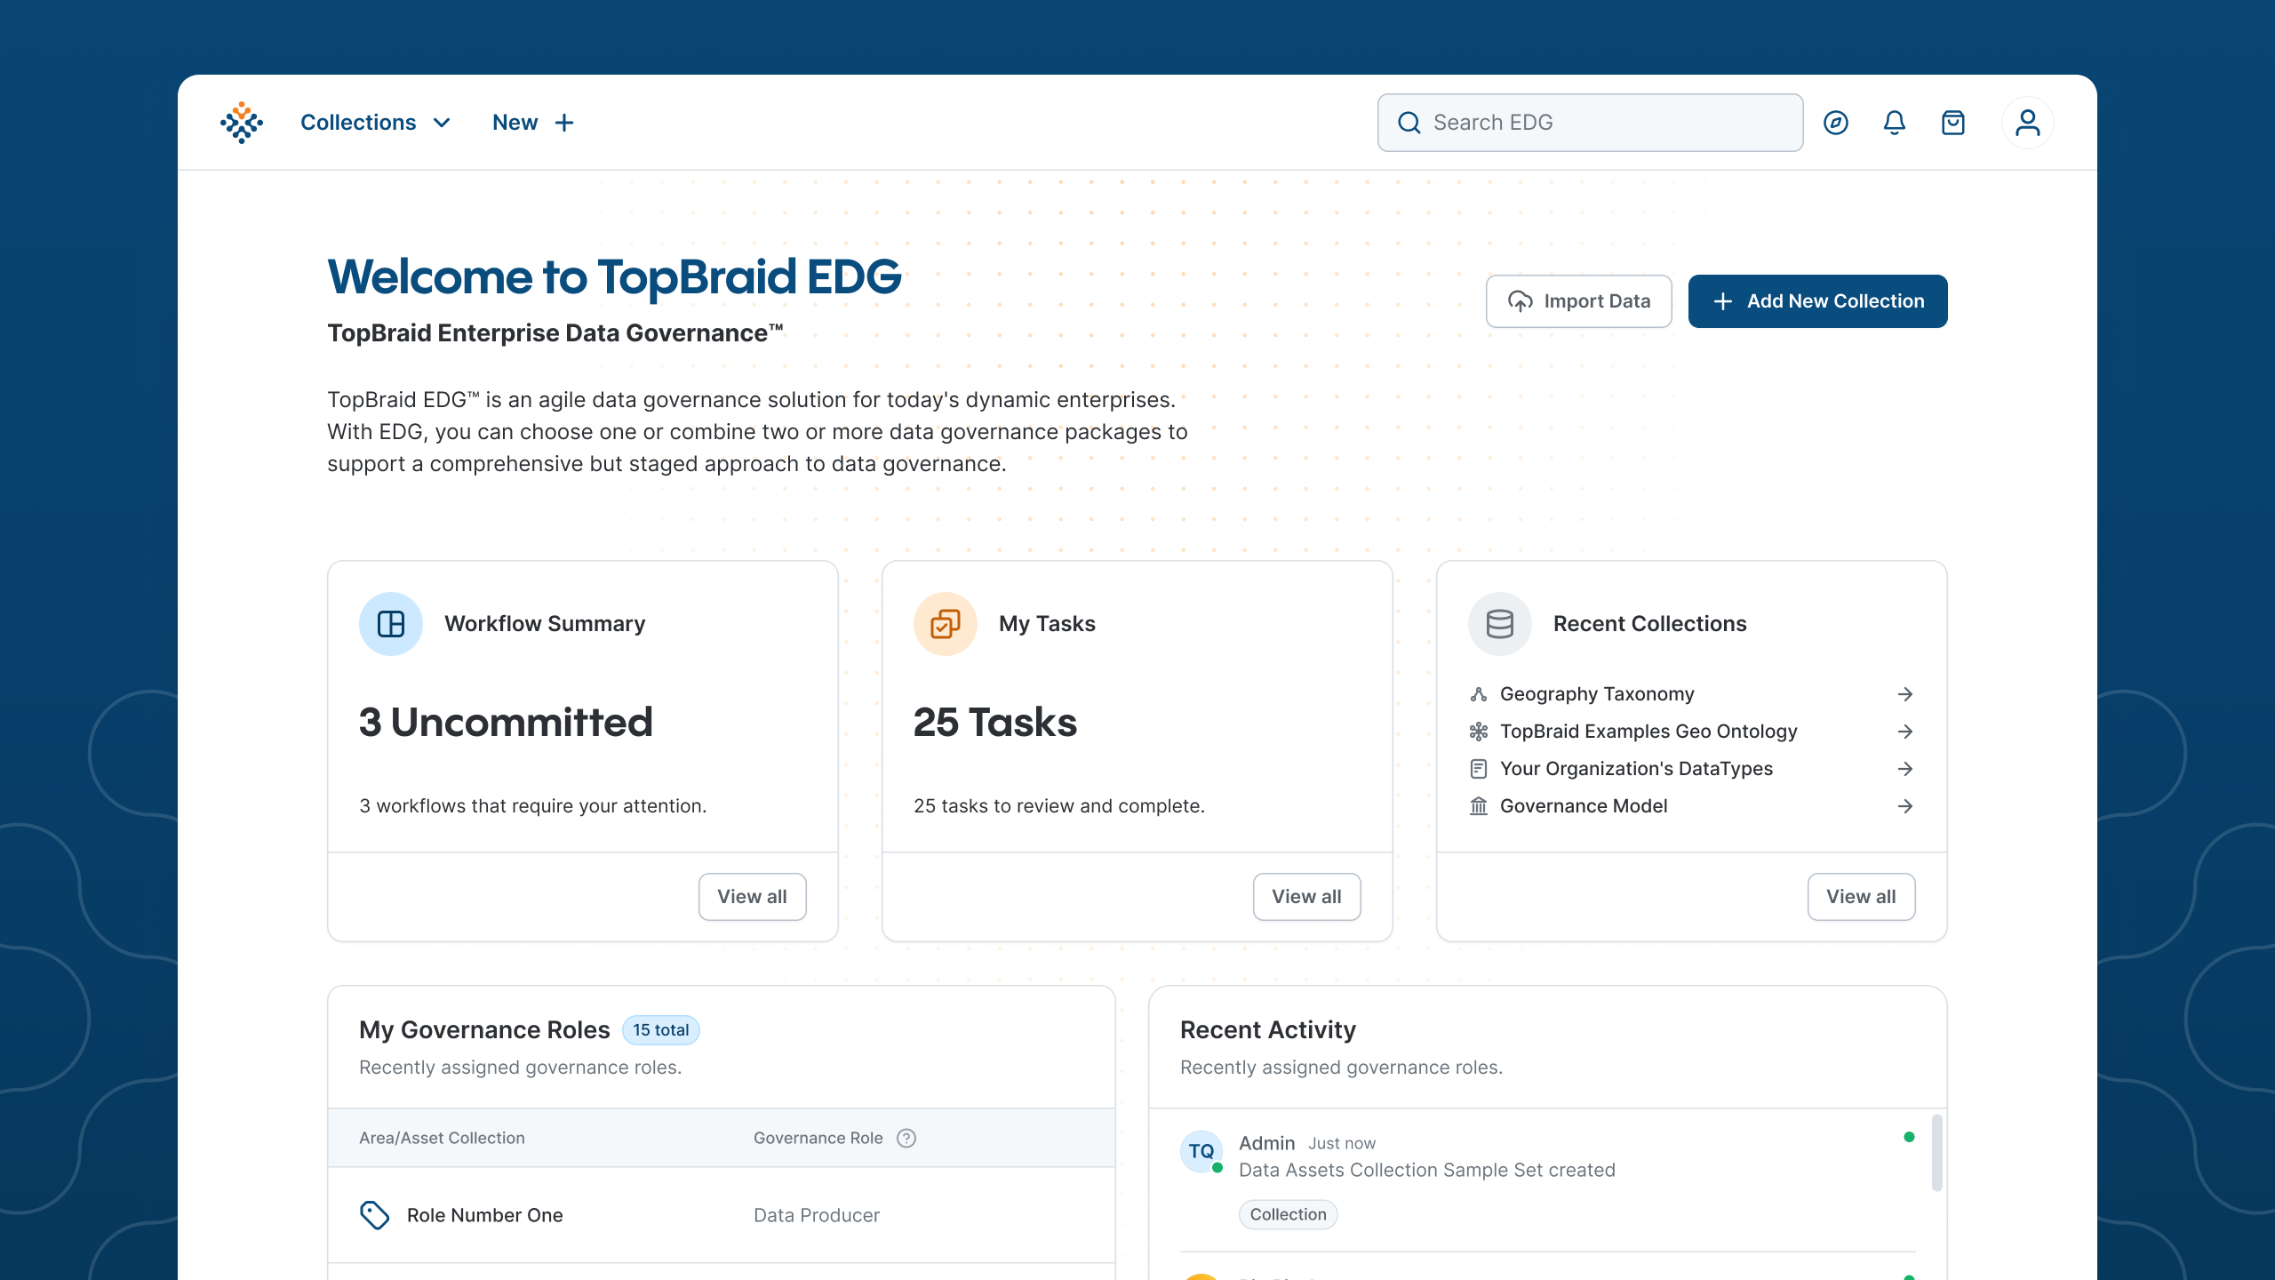View all in My Tasks card
This screenshot has height=1280, width=2275.
[x=1306, y=897]
